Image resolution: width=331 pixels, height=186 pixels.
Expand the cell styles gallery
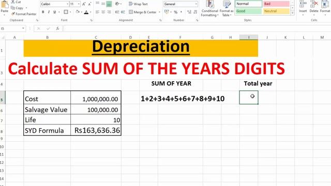click(x=293, y=13)
